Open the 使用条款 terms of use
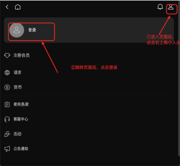Viewport: 180px width, 166px height. (x=89, y=104)
